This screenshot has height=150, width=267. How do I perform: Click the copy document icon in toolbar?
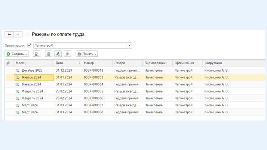37,54
